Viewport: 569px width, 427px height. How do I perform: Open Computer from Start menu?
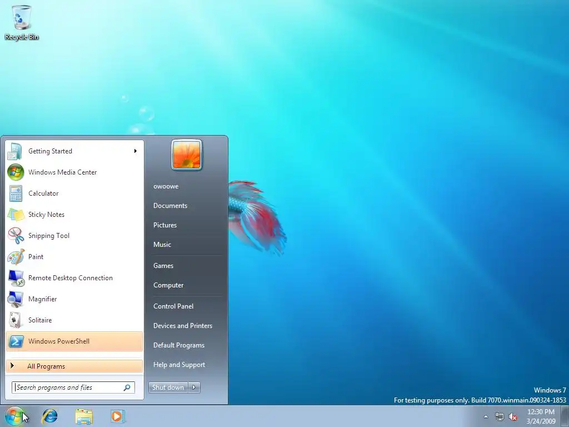168,285
